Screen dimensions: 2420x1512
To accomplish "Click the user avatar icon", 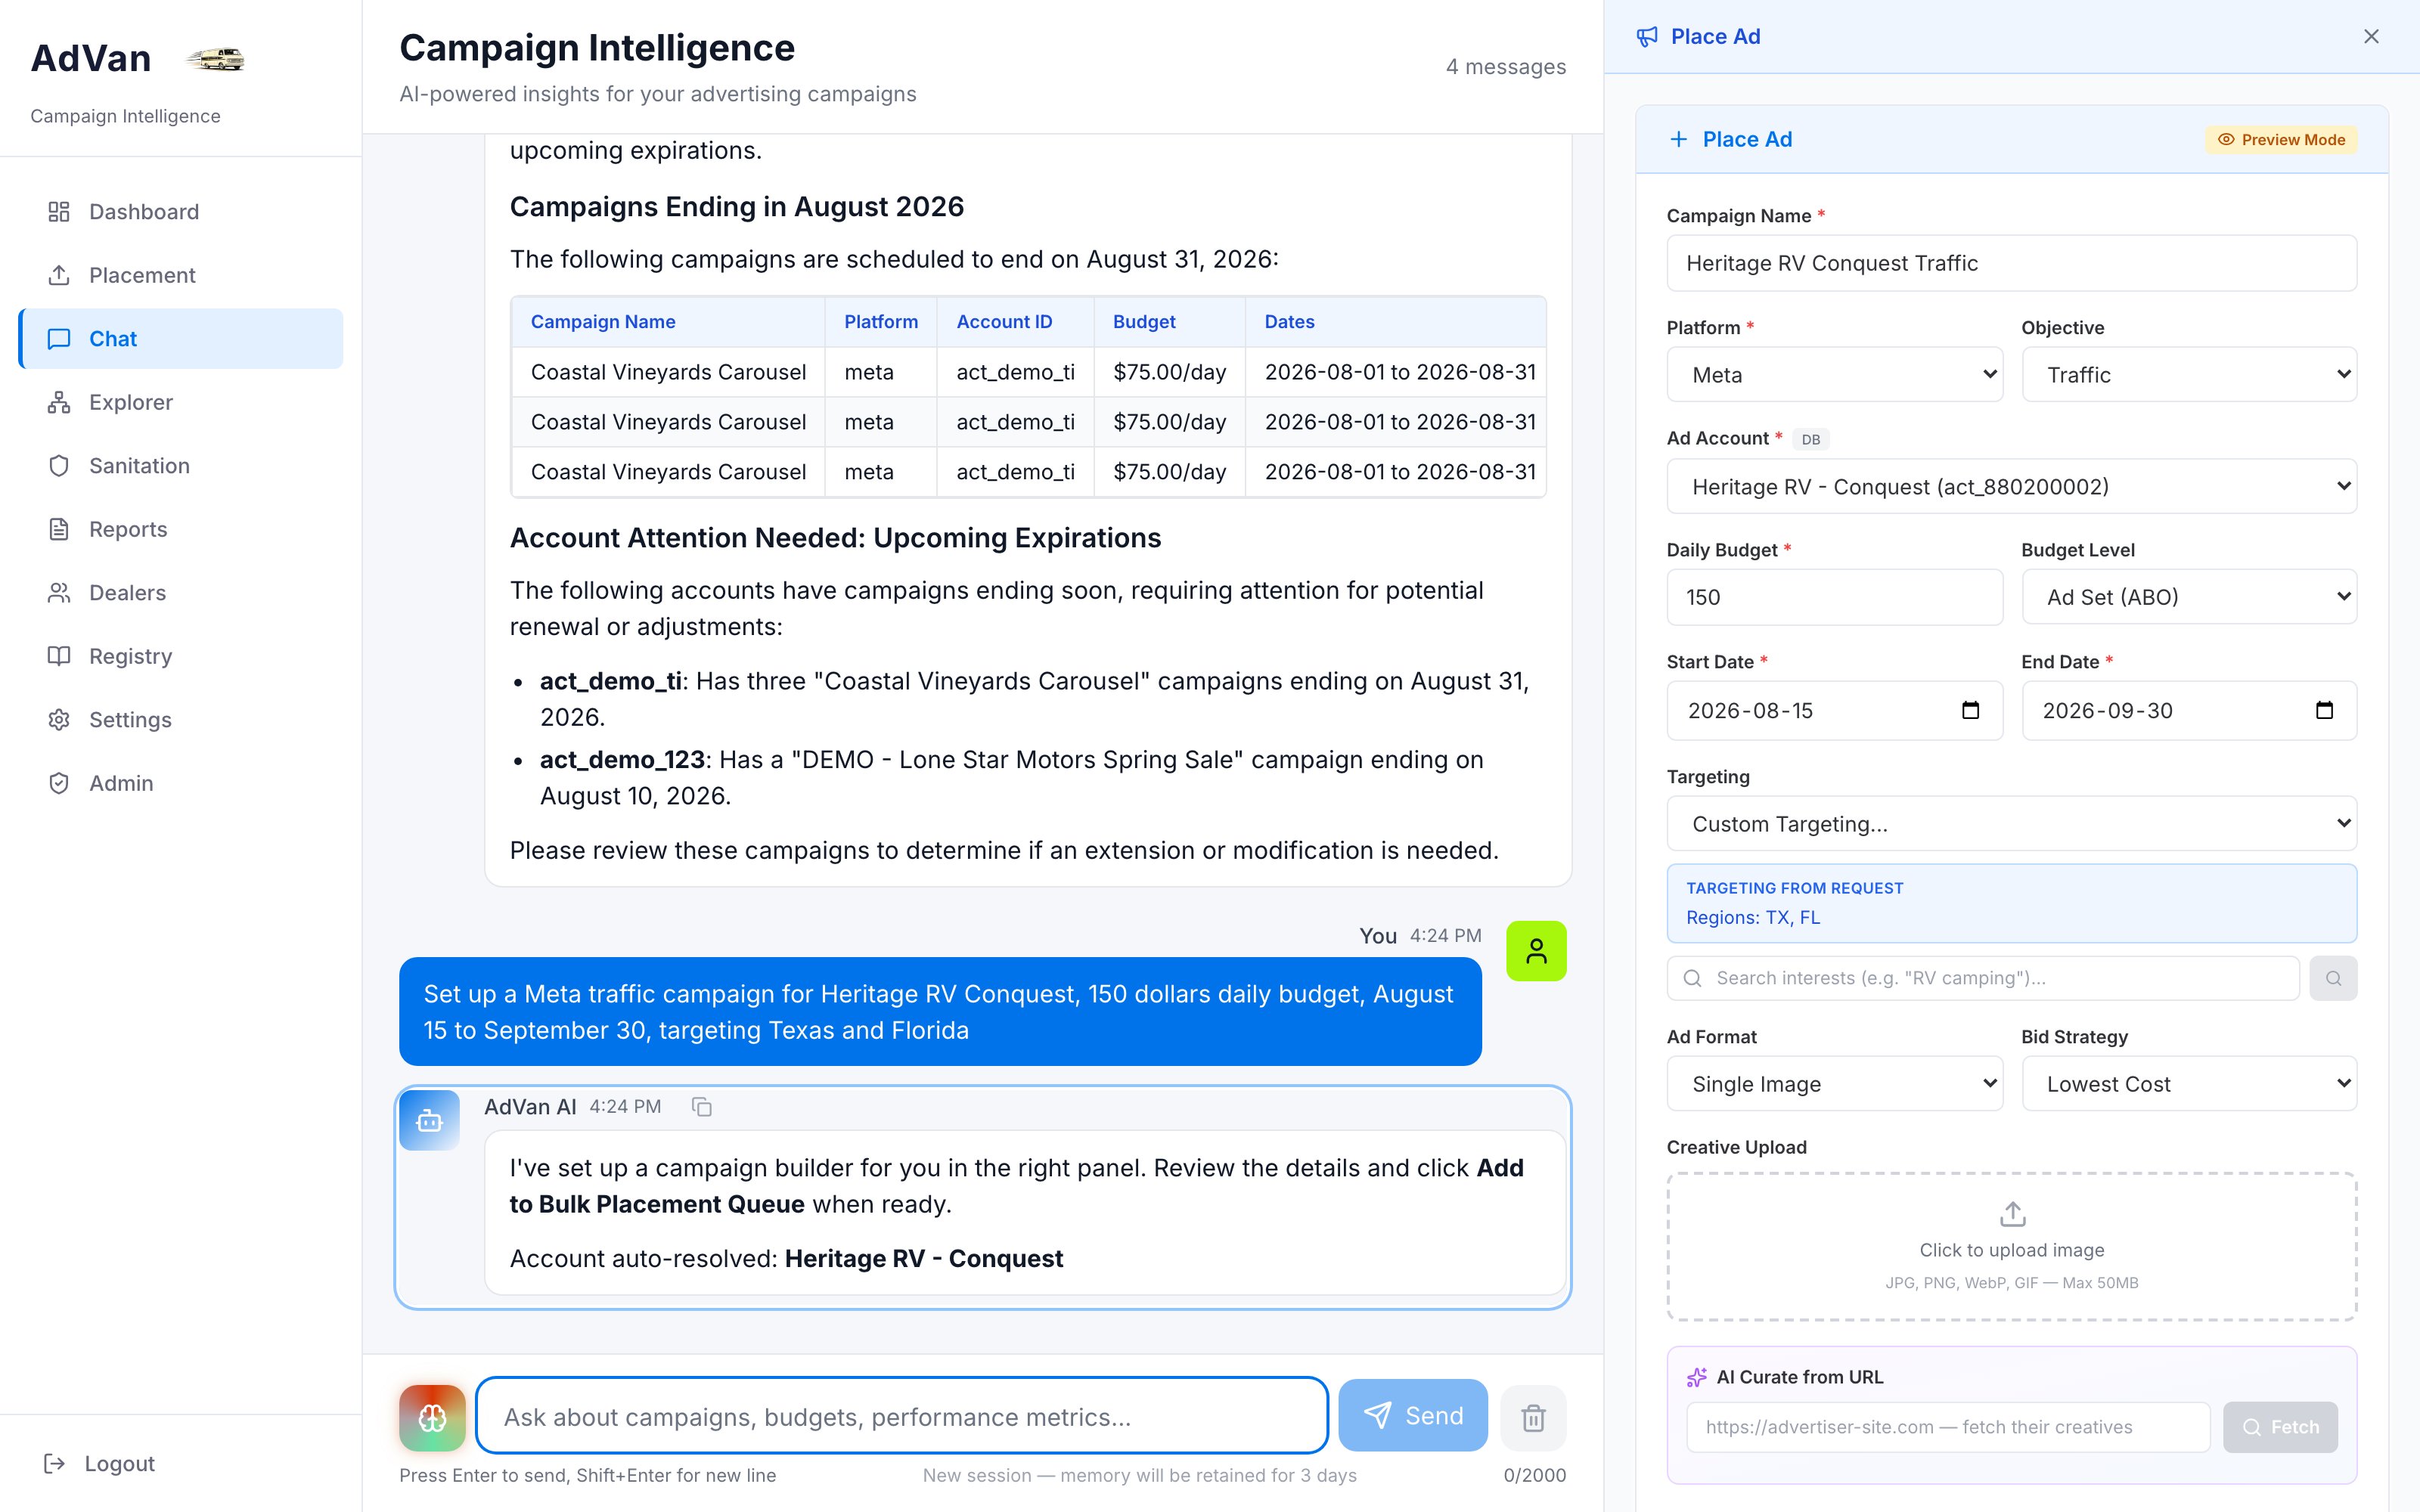I will point(1536,951).
